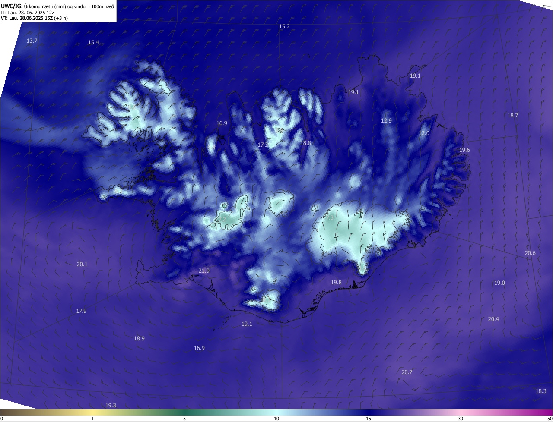
Task: Click the 13.7 value label on the map
Action: (32, 41)
